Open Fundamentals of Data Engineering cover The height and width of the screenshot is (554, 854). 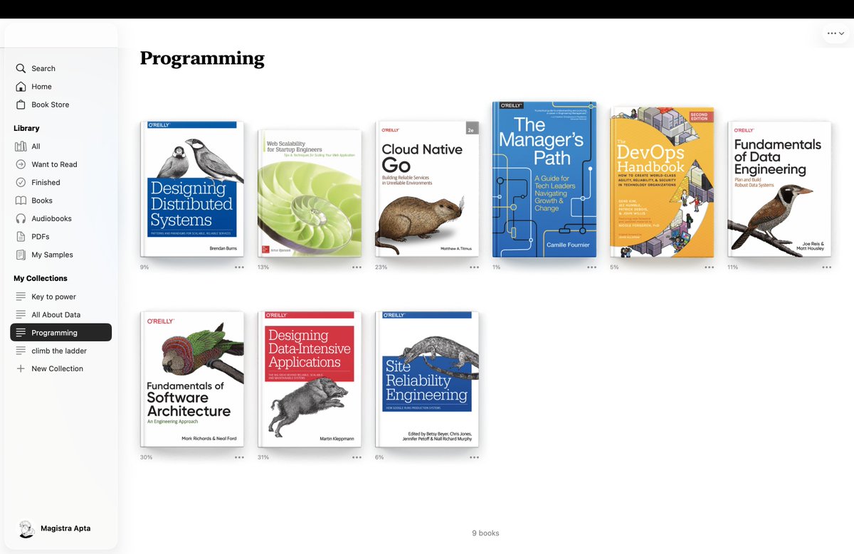779,189
